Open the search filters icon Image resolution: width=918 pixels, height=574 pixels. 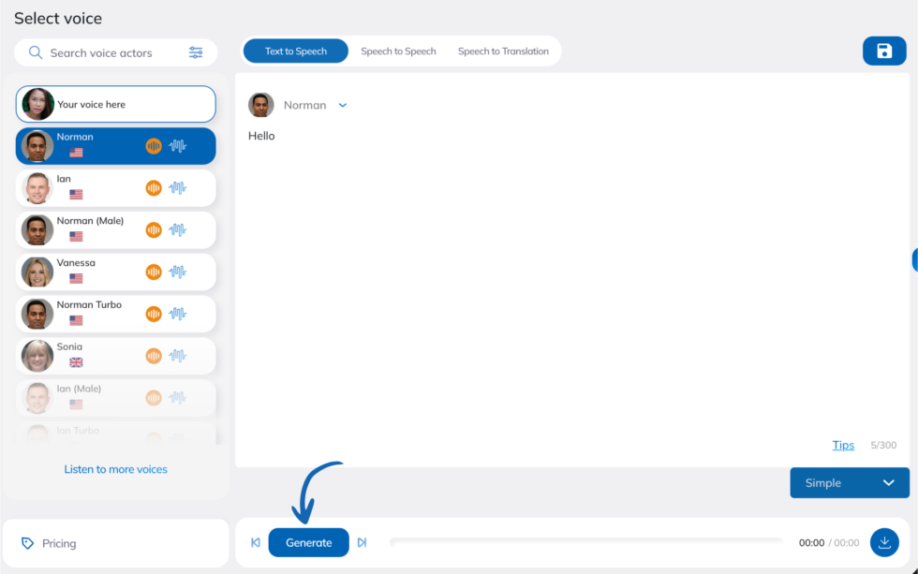[196, 52]
